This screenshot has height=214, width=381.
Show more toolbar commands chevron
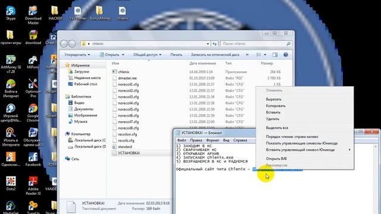(247, 55)
